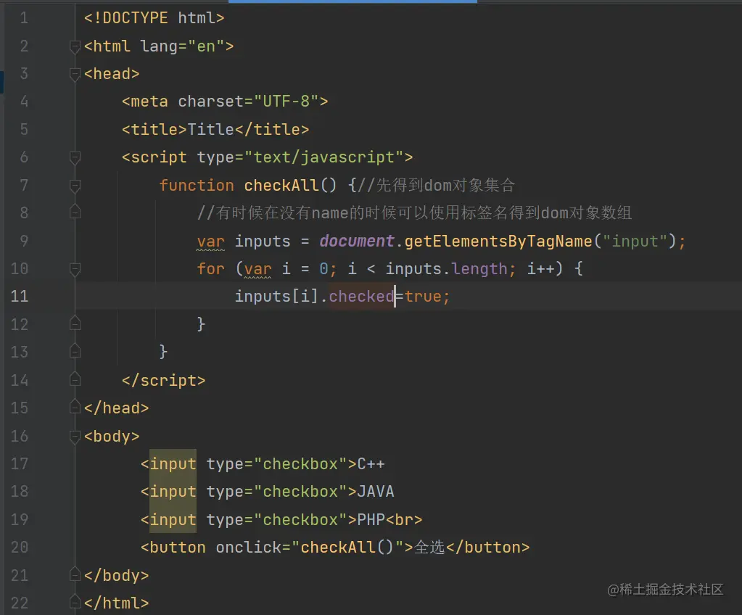Click line number 1 in the gutter

click(24, 18)
